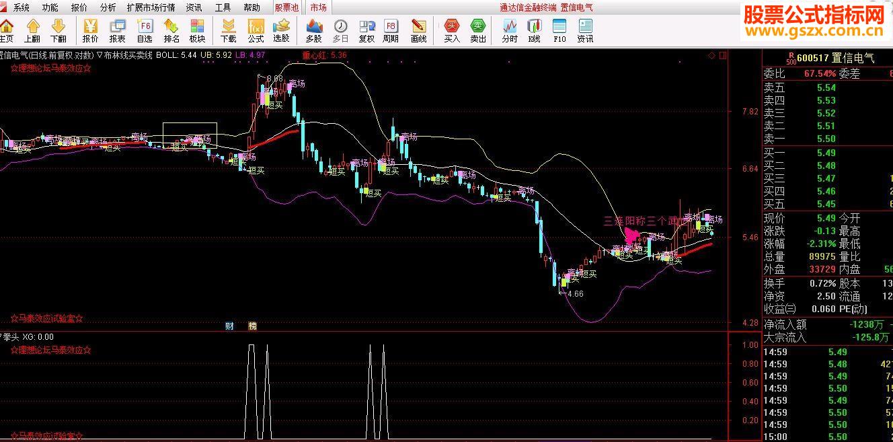Click the 净流入额 value -1238万
The height and width of the screenshot is (442, 893).
pos(868,324)
